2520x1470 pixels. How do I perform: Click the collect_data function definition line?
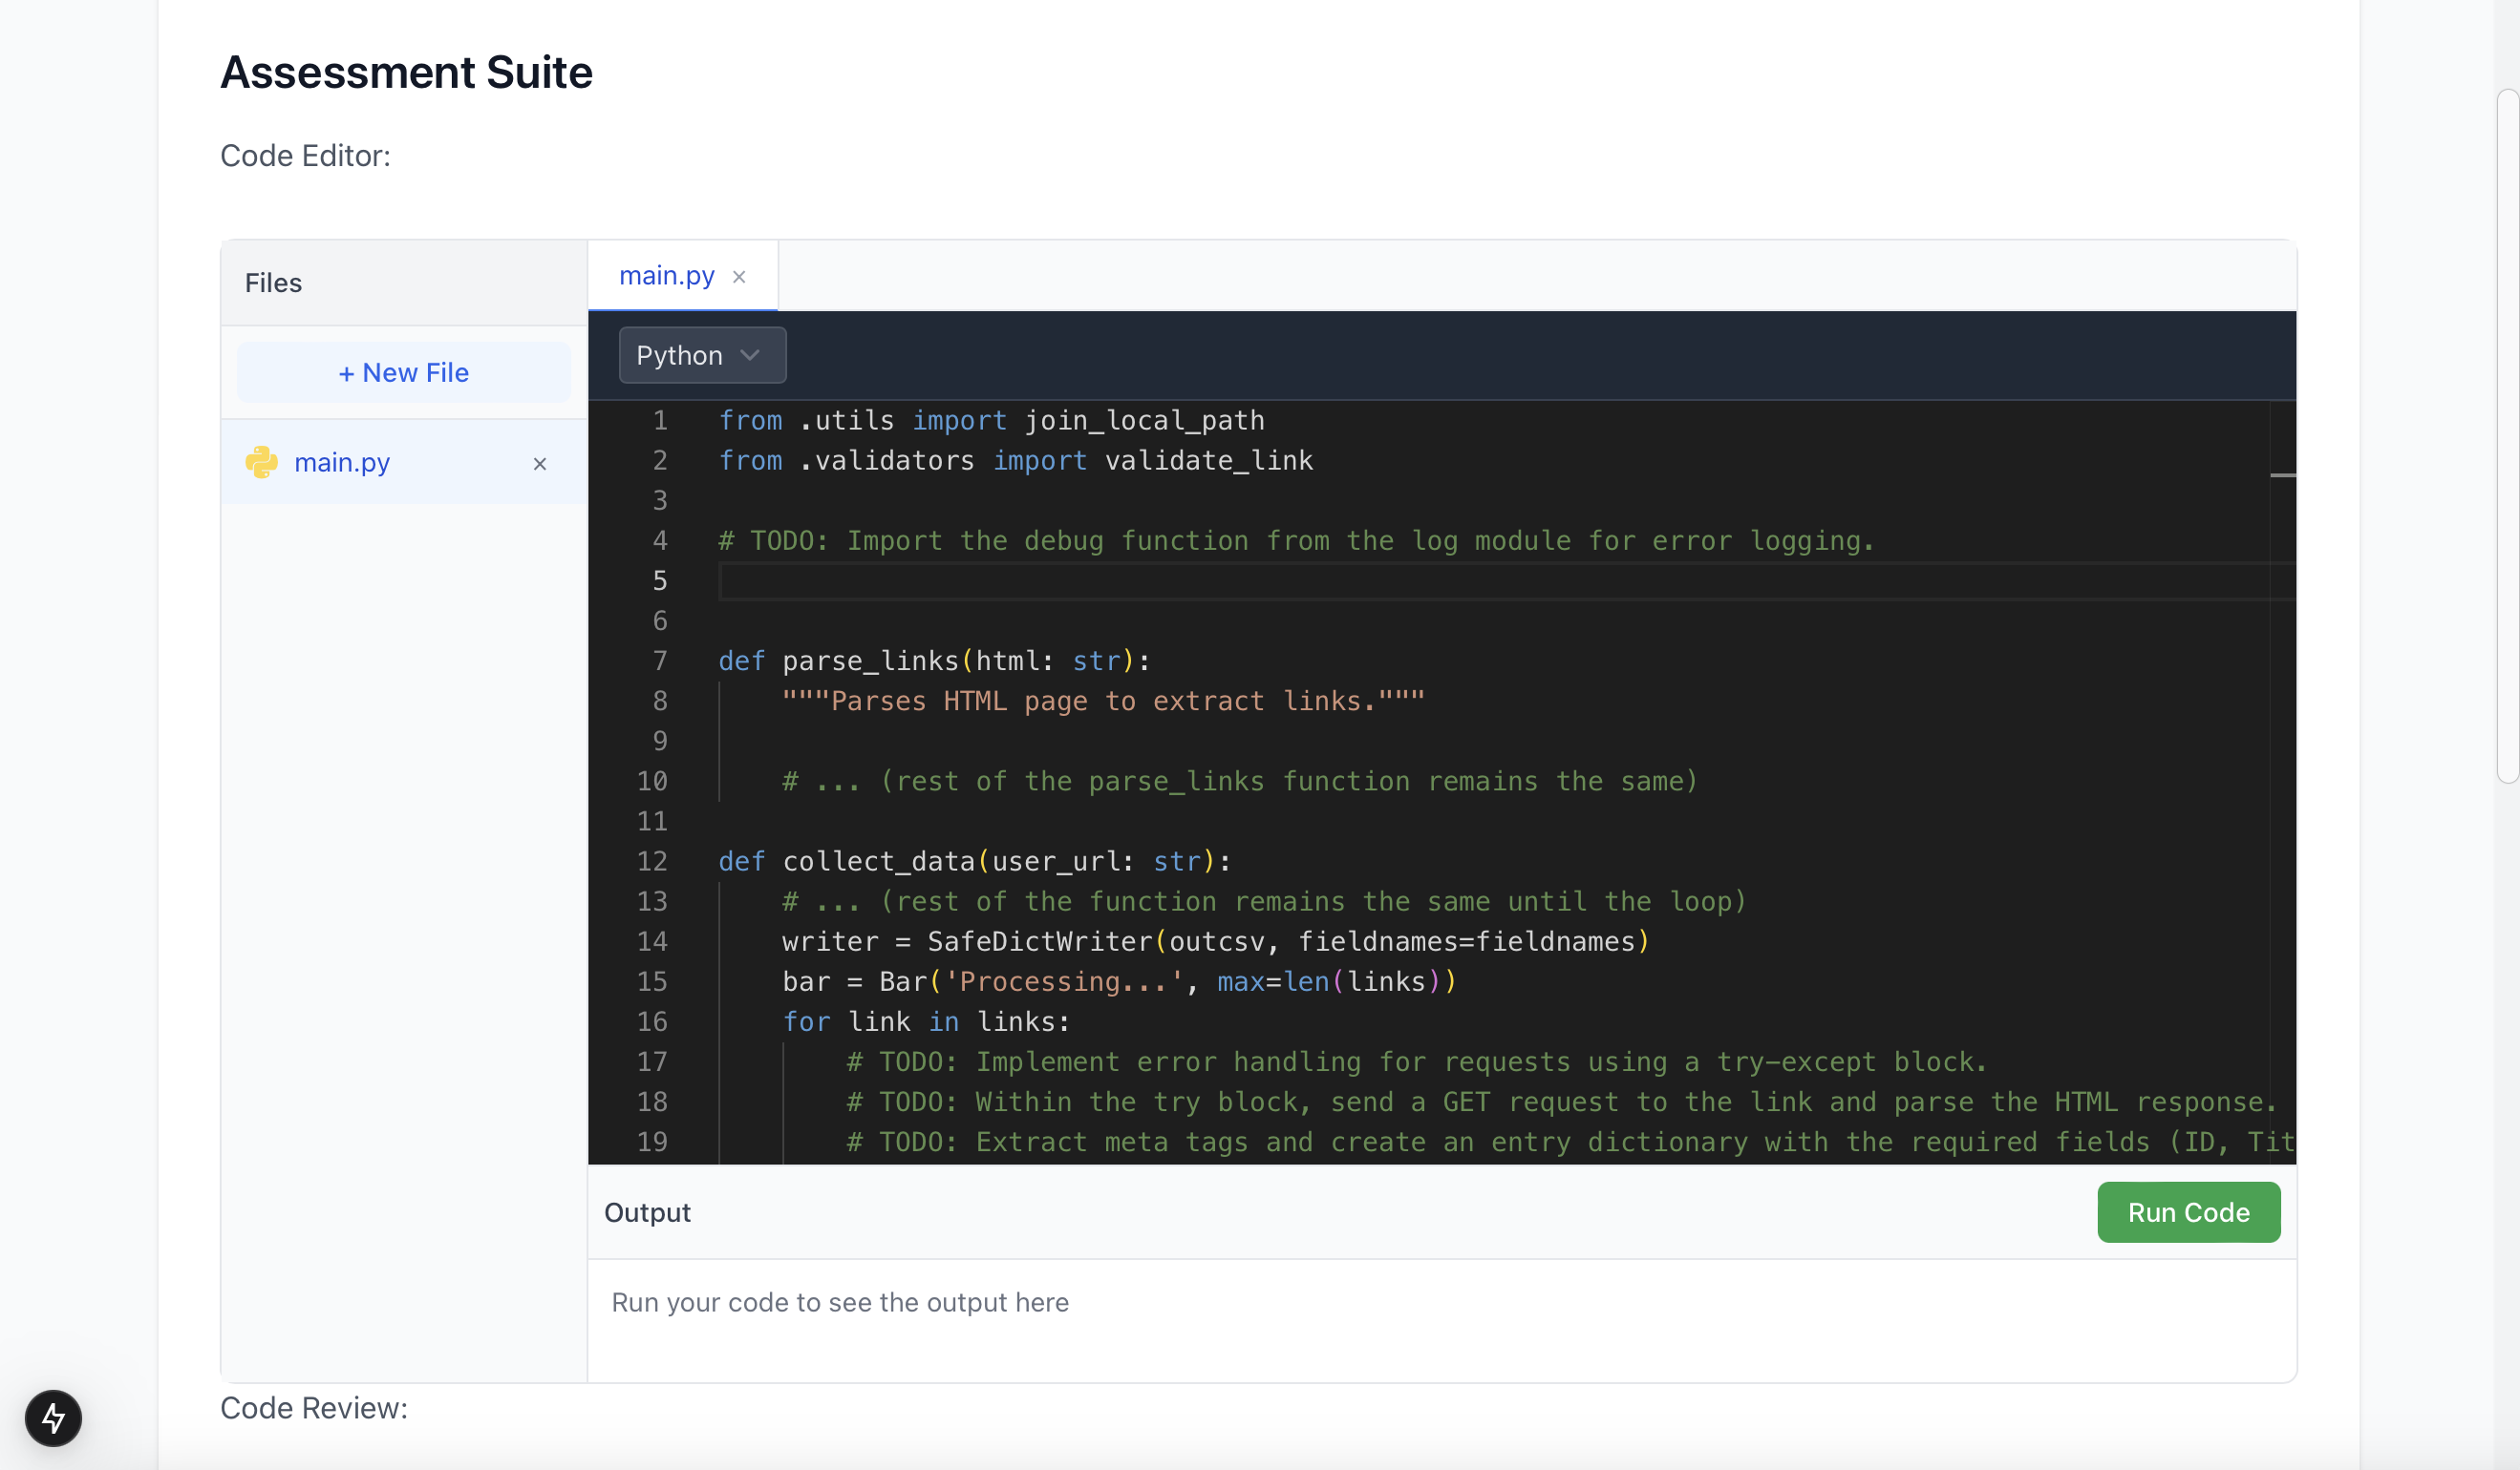974,861
